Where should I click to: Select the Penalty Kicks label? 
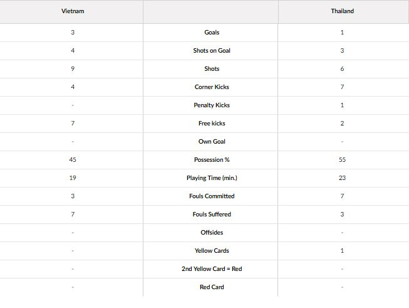pyautogui.click(x=212, y=105)
